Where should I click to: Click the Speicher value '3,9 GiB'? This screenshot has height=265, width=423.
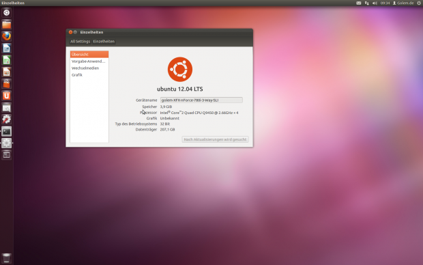166,107
